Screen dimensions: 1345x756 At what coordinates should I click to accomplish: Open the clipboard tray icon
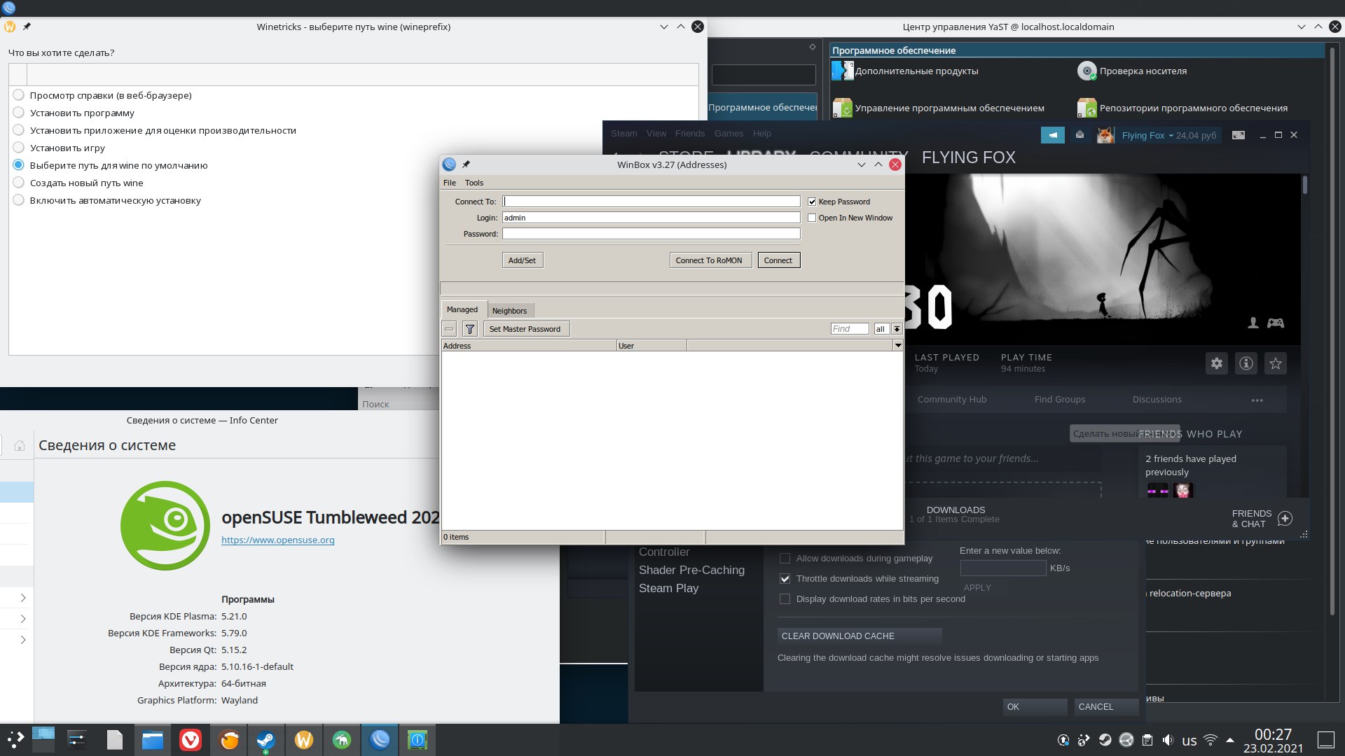pyautogui.click(x=1147, y=740)
